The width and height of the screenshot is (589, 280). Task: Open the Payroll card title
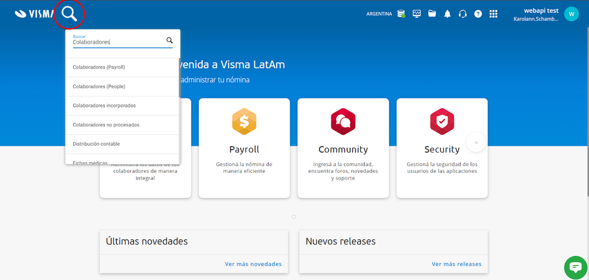[244, 149]
